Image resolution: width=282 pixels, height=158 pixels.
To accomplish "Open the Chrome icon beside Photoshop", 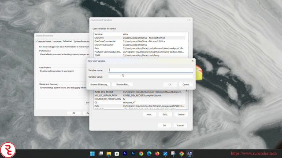I will (x=141, y=154).
